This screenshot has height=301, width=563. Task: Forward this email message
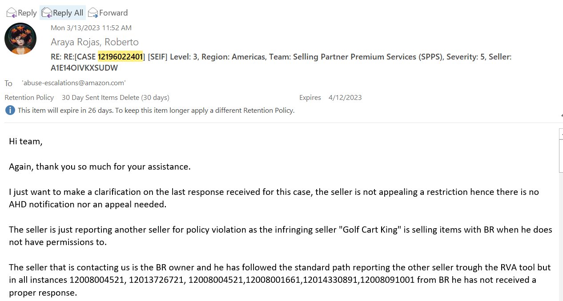pyautogui.click(x=108, y=13)
